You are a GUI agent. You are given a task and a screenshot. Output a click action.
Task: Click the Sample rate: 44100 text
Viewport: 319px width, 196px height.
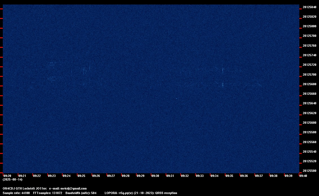(16, 193)
